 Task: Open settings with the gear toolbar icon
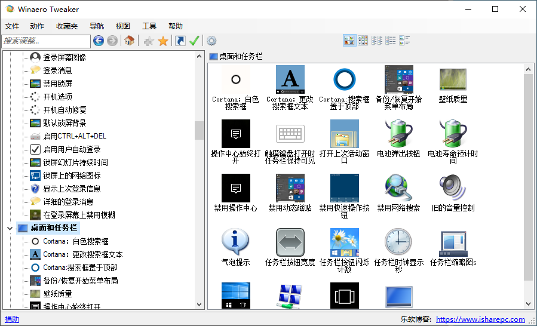(x=211, y=41)
